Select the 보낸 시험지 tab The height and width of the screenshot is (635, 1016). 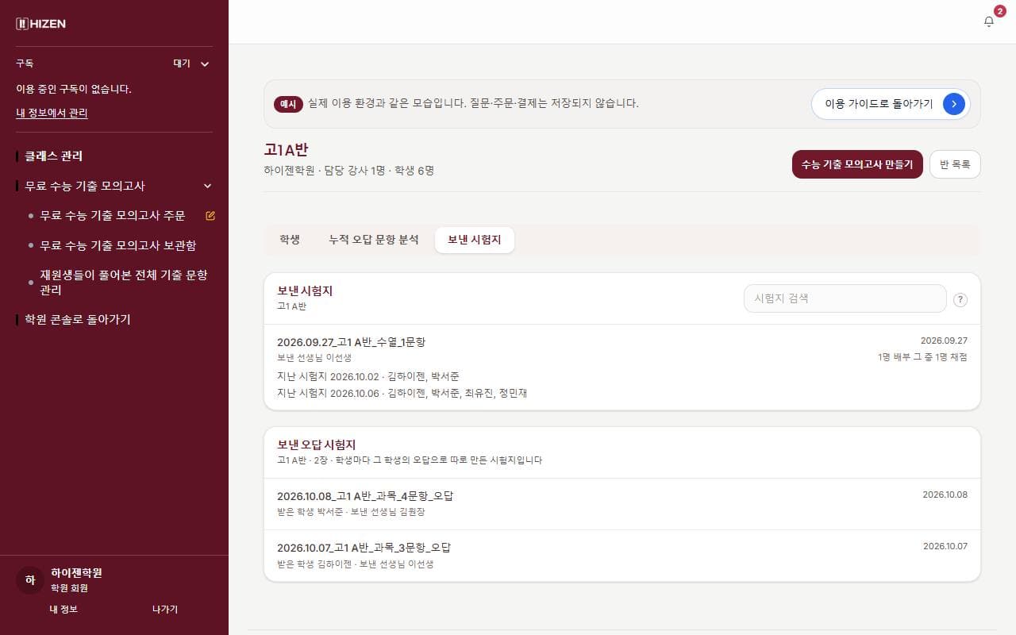coord(475,240)
